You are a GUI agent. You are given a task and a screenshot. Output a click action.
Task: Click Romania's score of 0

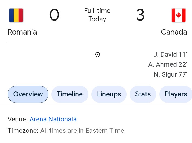pyautogui.click(x=54, y=15)
